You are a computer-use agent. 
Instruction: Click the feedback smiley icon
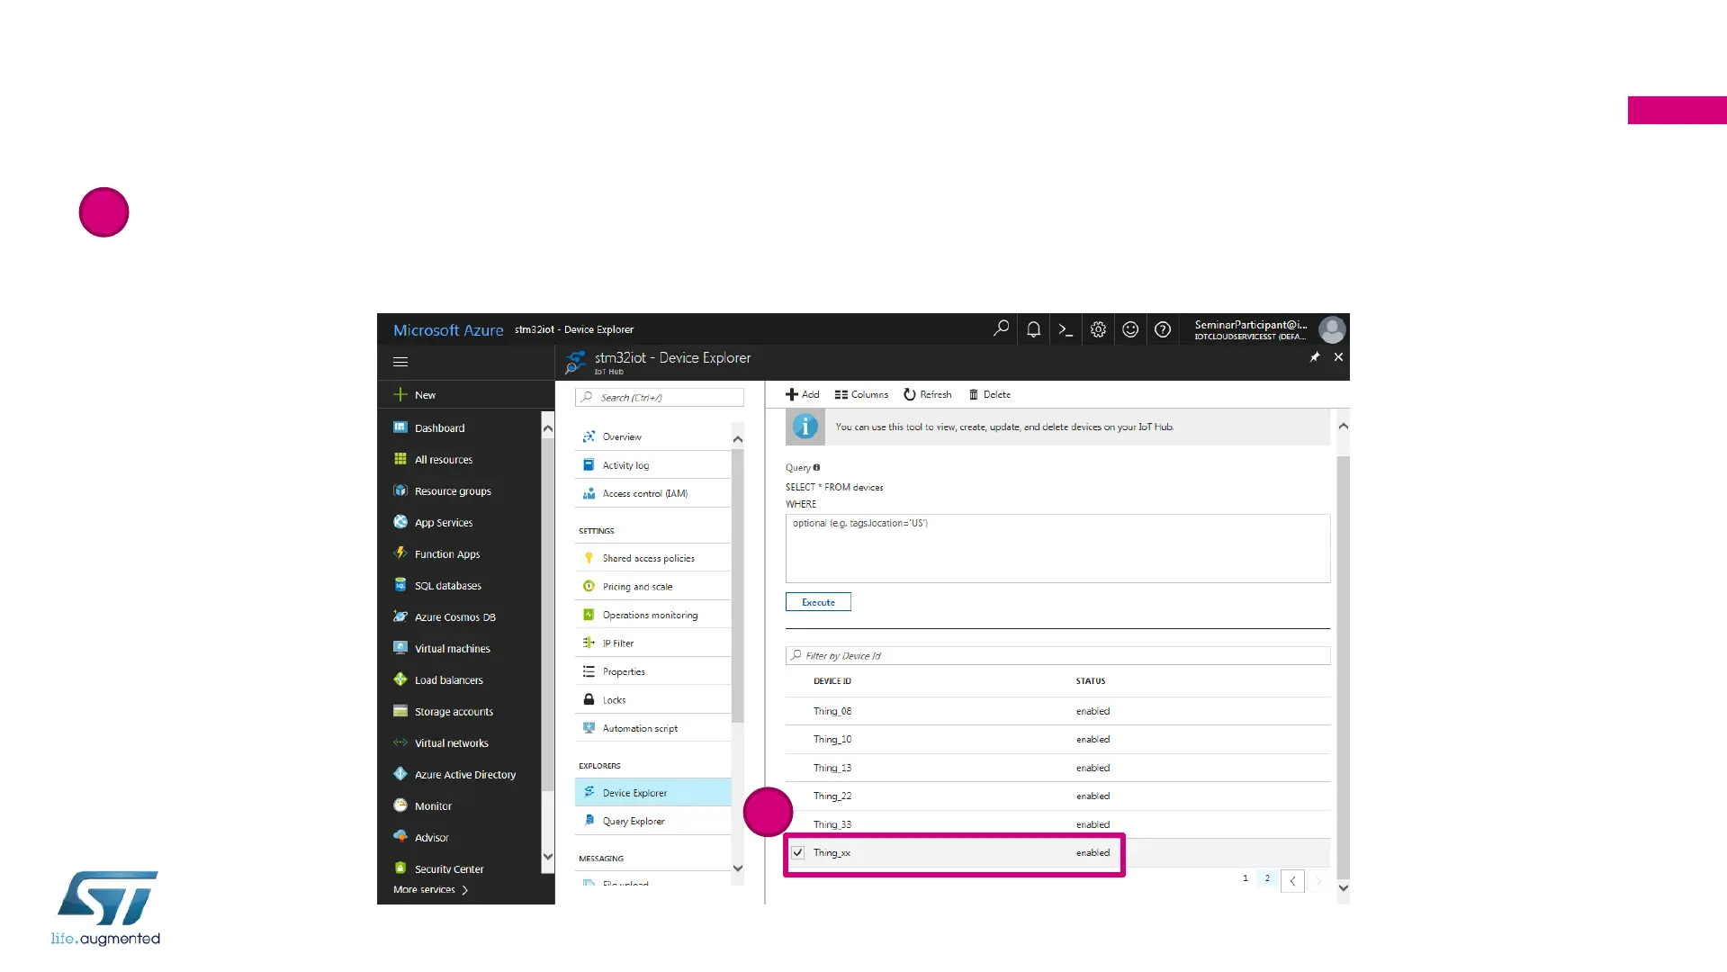pos(1130,329)
